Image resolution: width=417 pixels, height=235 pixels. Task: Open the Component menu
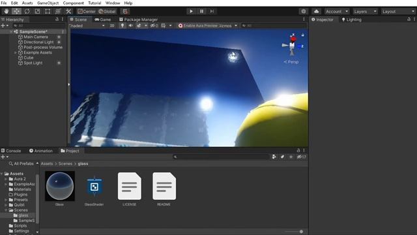tap(74, 3)
